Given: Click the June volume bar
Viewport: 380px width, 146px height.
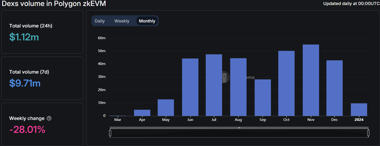Looking at the screenshot, I should pyautogui.click(x=190, y=87).
